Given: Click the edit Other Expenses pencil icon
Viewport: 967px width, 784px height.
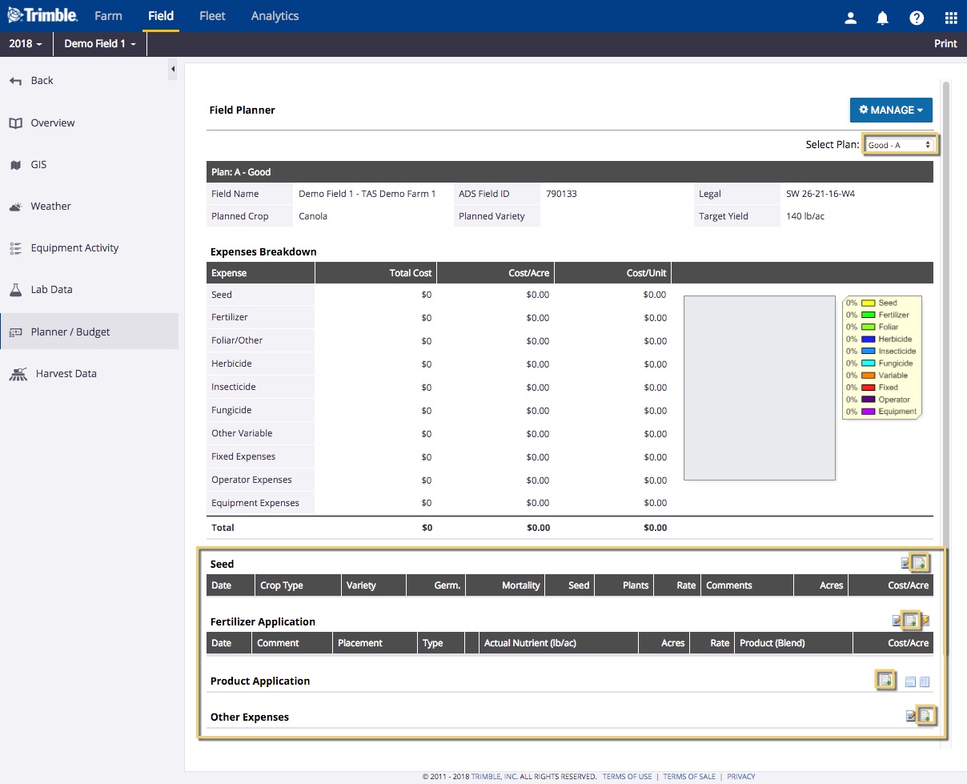Looking at the screenshot, I should (910, 716).
